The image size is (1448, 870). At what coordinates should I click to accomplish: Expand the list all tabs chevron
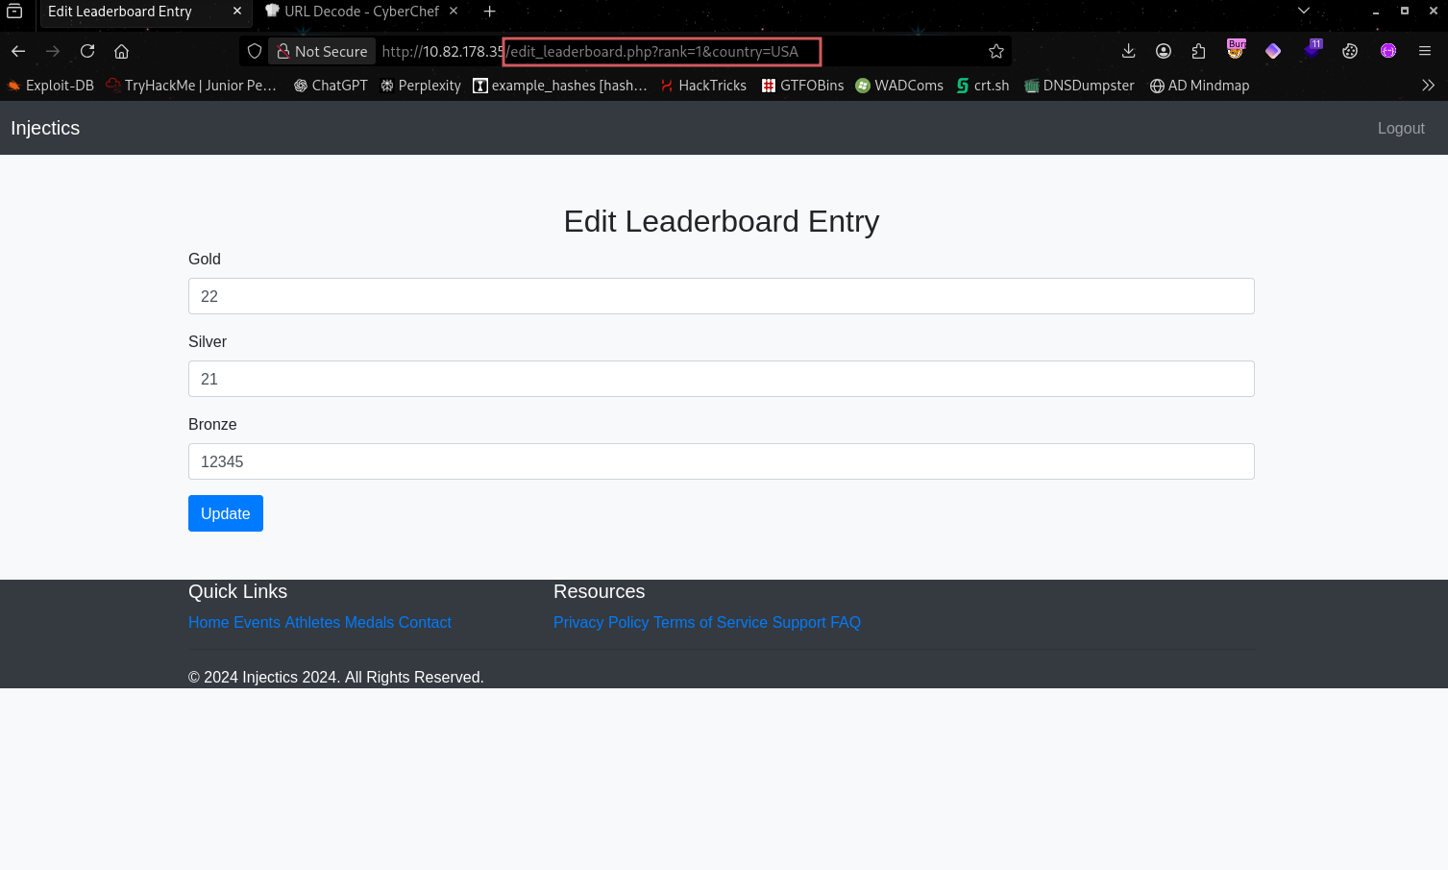(x=1303, y=11)
